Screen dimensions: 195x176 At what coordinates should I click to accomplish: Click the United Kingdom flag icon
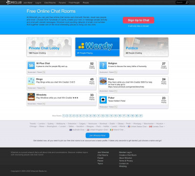88,130
